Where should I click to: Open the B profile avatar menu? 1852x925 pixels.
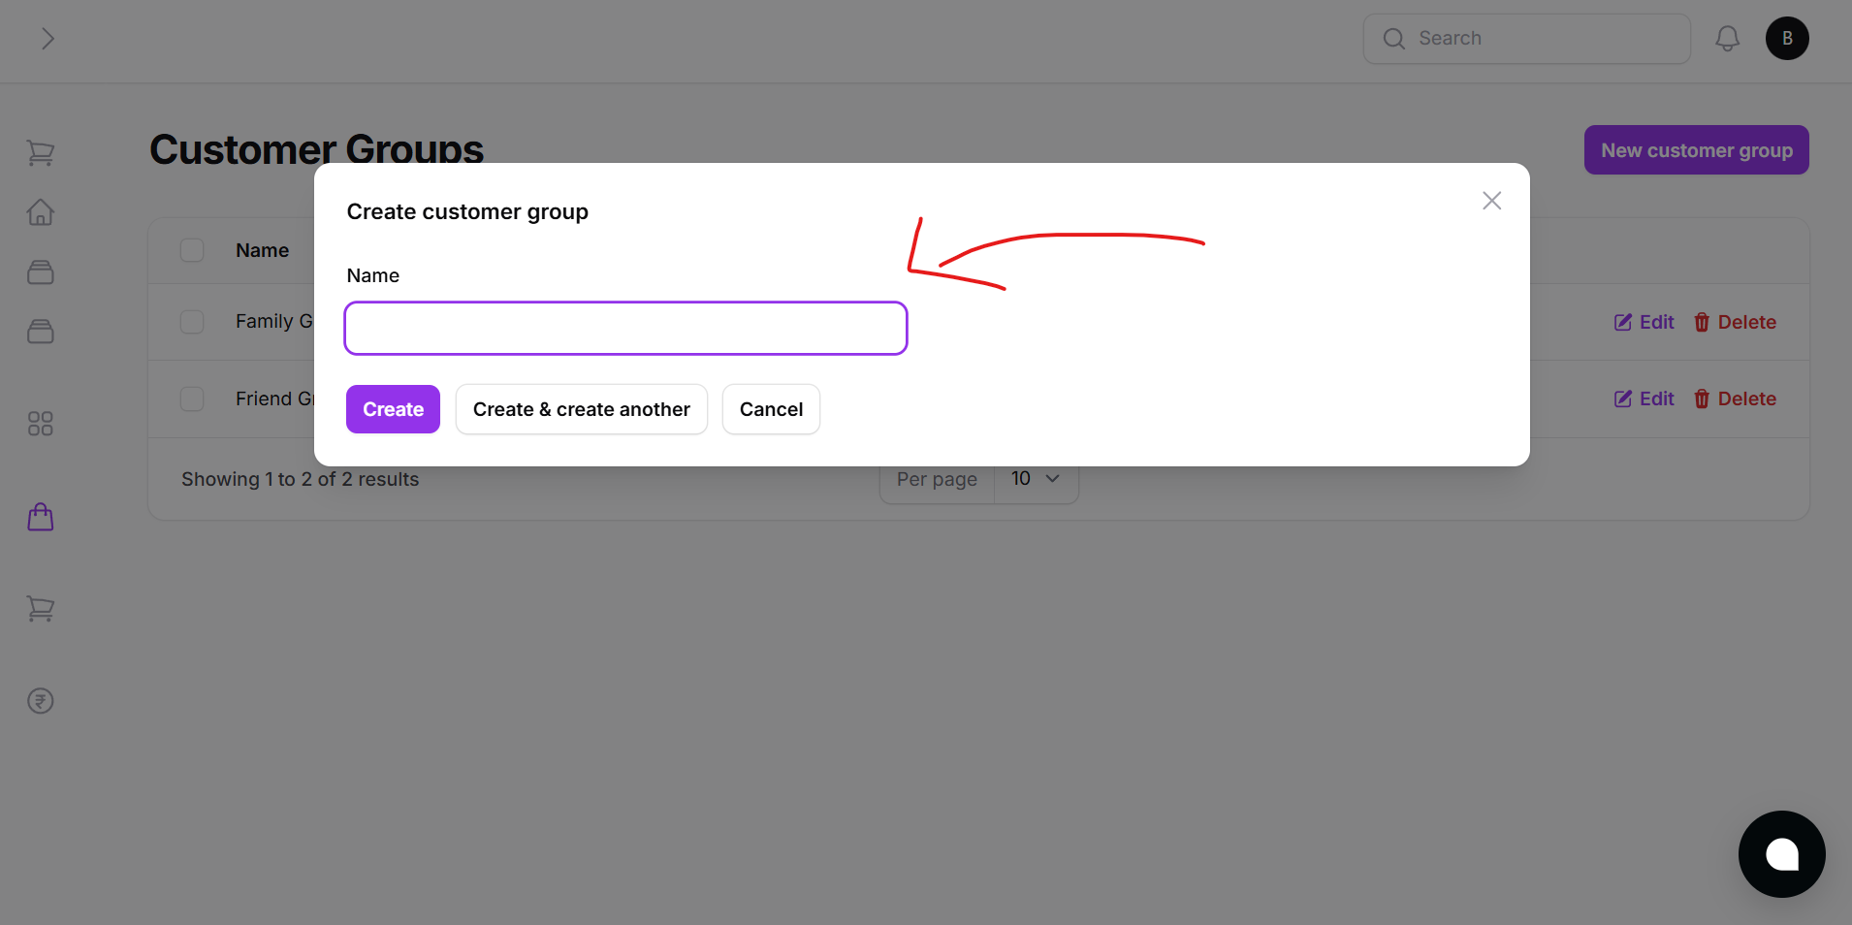1787,38
